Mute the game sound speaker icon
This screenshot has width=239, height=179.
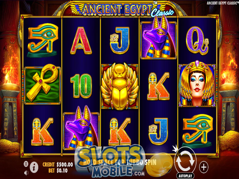[26, 173]
